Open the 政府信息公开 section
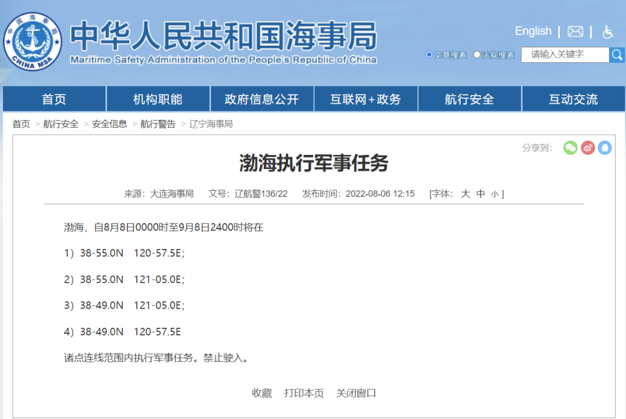The image size is (626, 419). [261, 98]
